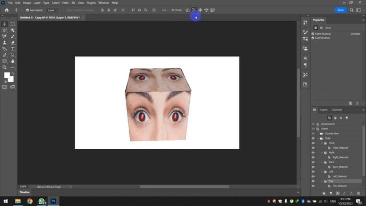Collapse the Top mesh tree node

[x=322, y=181]
